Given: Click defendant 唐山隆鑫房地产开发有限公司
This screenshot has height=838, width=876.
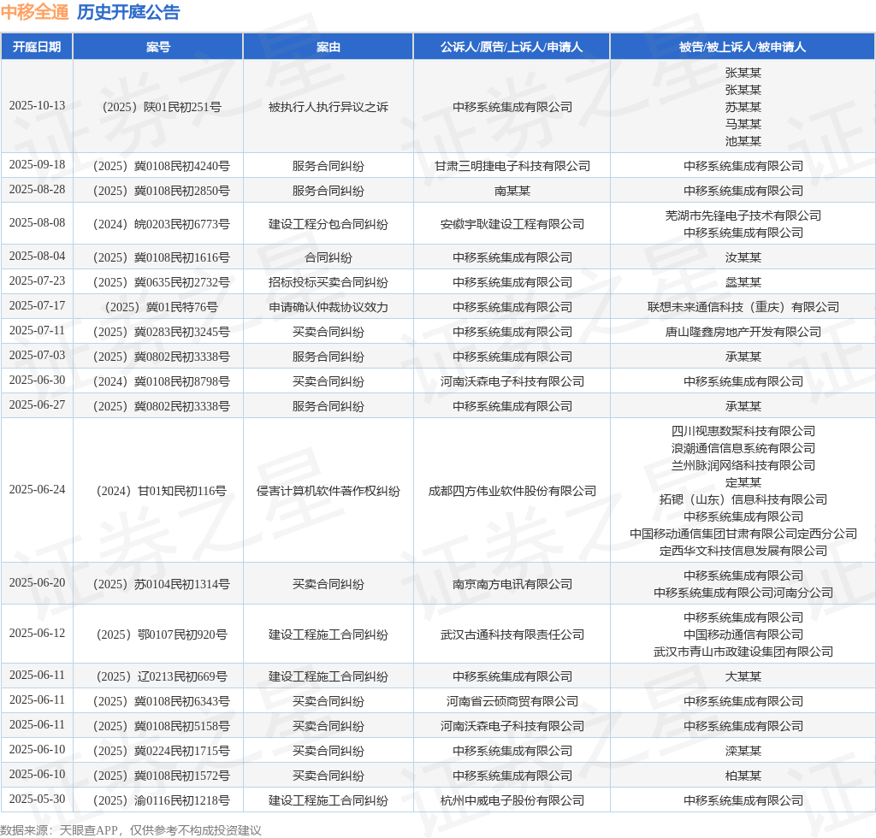Looking at the screenshot, I should point(743,332).
